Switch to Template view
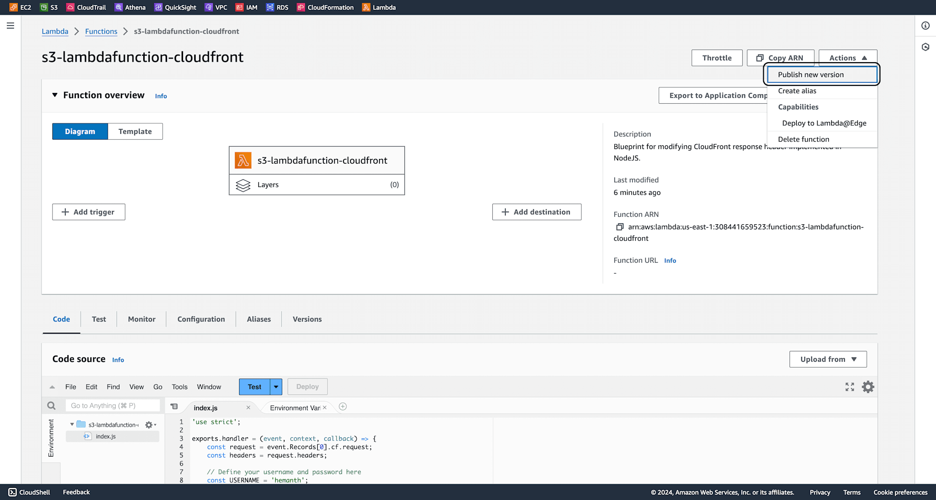Screen dimensions: 936x500 [x=135, y=132]
